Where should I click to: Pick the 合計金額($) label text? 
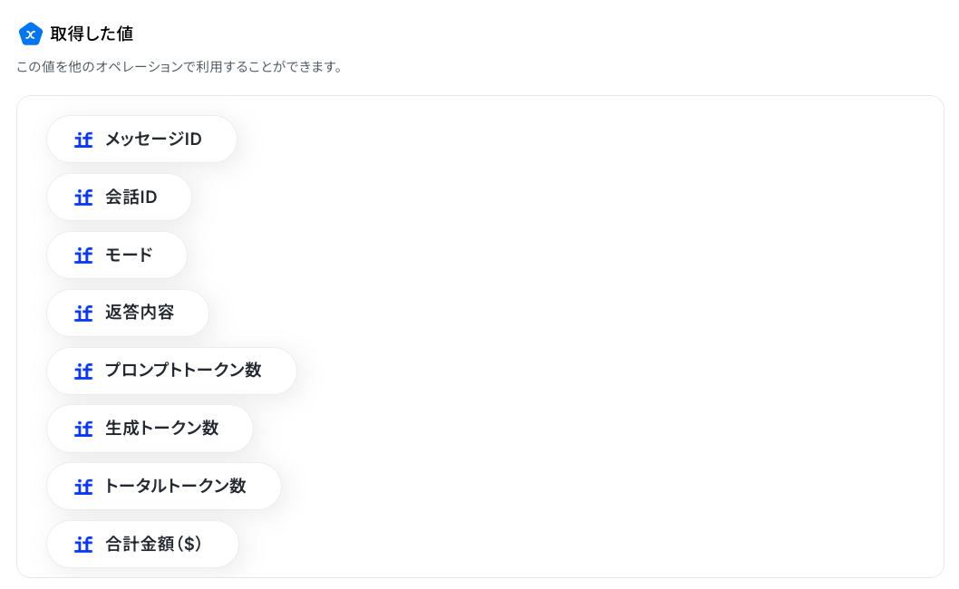[153, 544]
